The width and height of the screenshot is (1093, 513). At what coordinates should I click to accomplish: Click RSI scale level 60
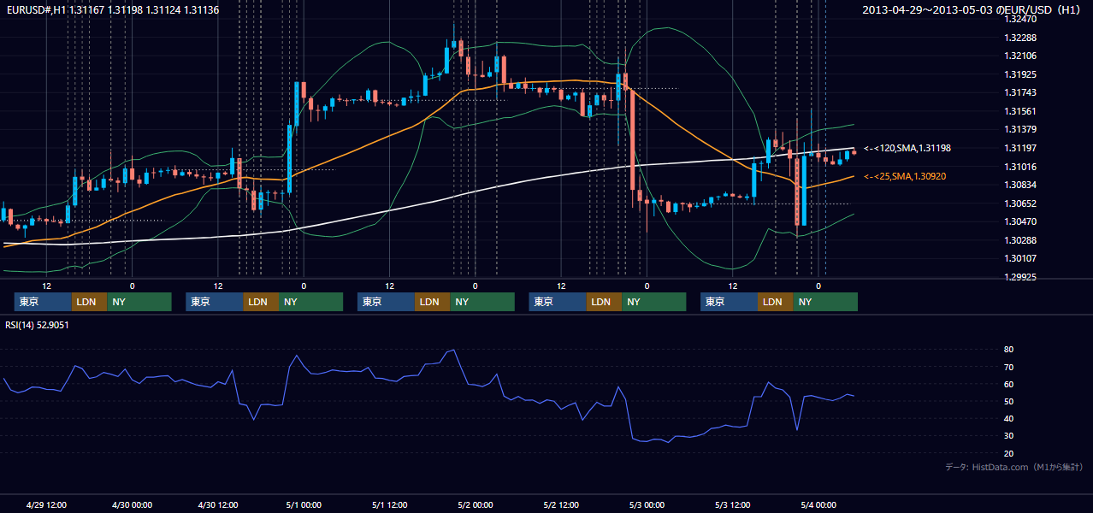coord(1009,384)
